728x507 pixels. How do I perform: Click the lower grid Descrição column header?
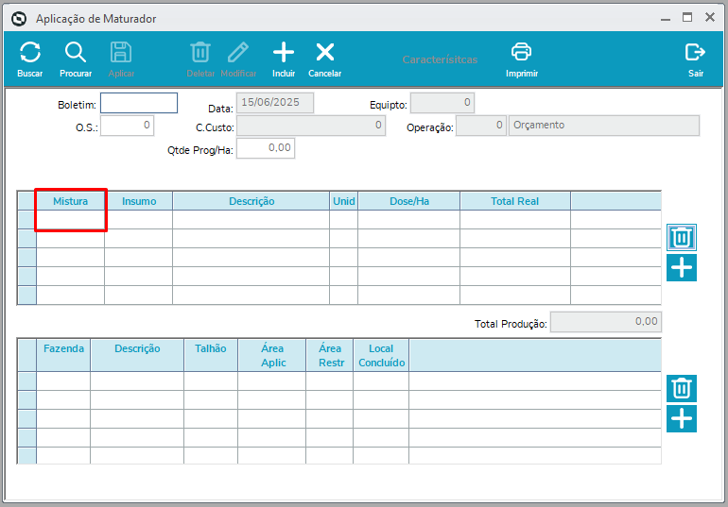pos(137,355)
